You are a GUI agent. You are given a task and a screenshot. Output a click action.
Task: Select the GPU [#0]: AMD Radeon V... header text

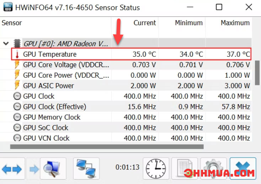[66, 44]
